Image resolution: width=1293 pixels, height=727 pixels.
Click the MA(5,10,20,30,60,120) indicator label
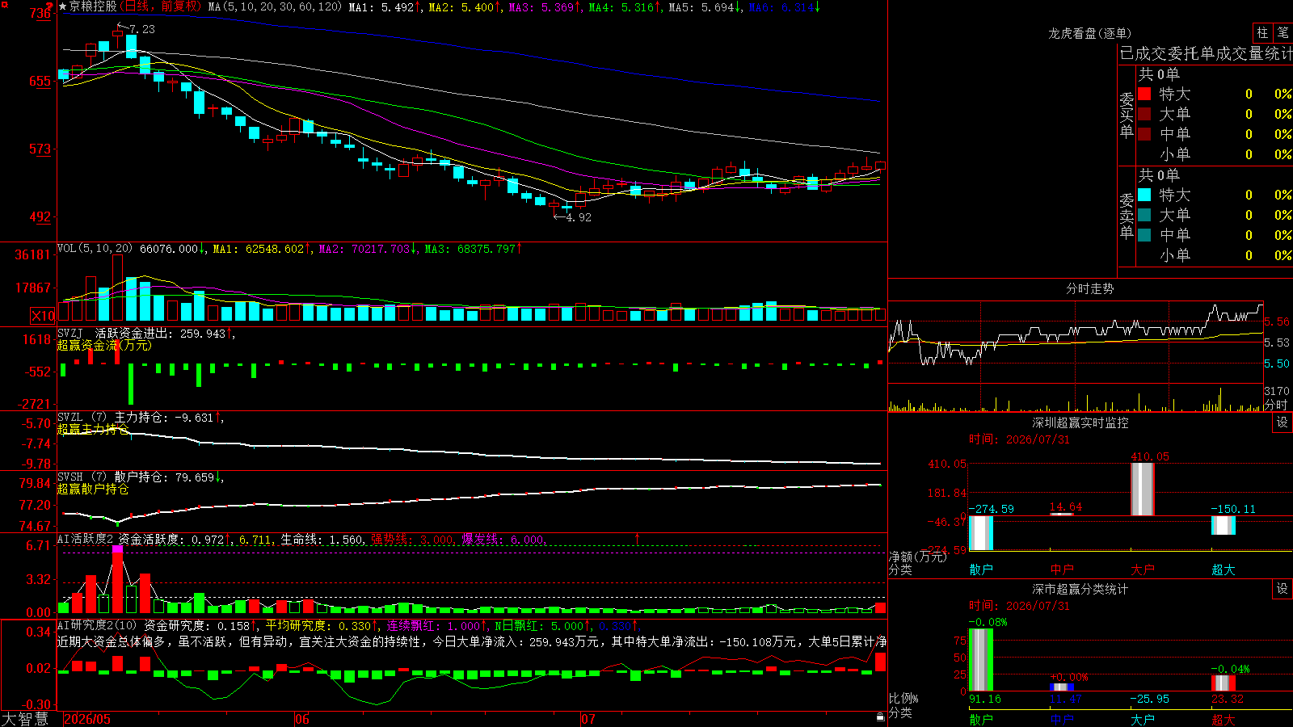point(275,6)
